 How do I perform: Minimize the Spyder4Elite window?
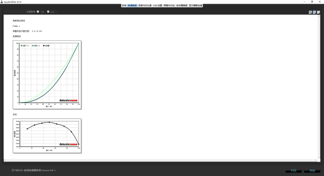[x=304, y=1]
